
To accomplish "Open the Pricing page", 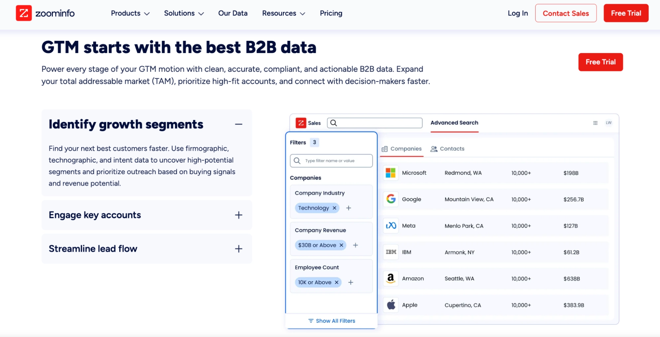I will click(331, 13).
